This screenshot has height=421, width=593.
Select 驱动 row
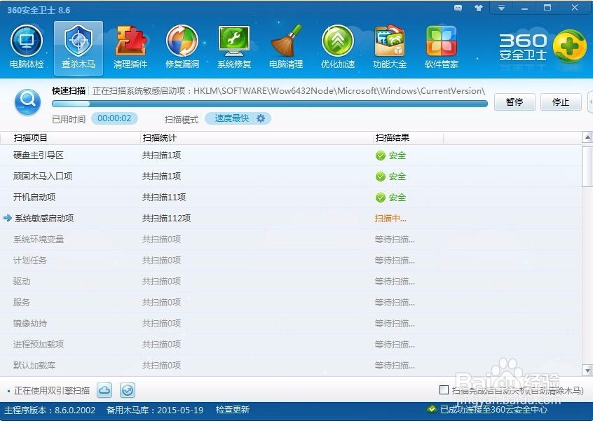pos(291,281)
